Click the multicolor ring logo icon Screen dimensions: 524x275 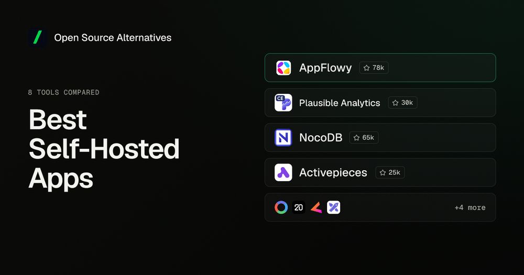point(281,207)
